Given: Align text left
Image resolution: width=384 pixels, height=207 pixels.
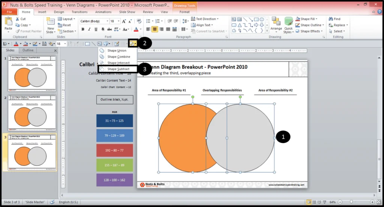Looking at the screenshot, I should [x=148, y=29].
